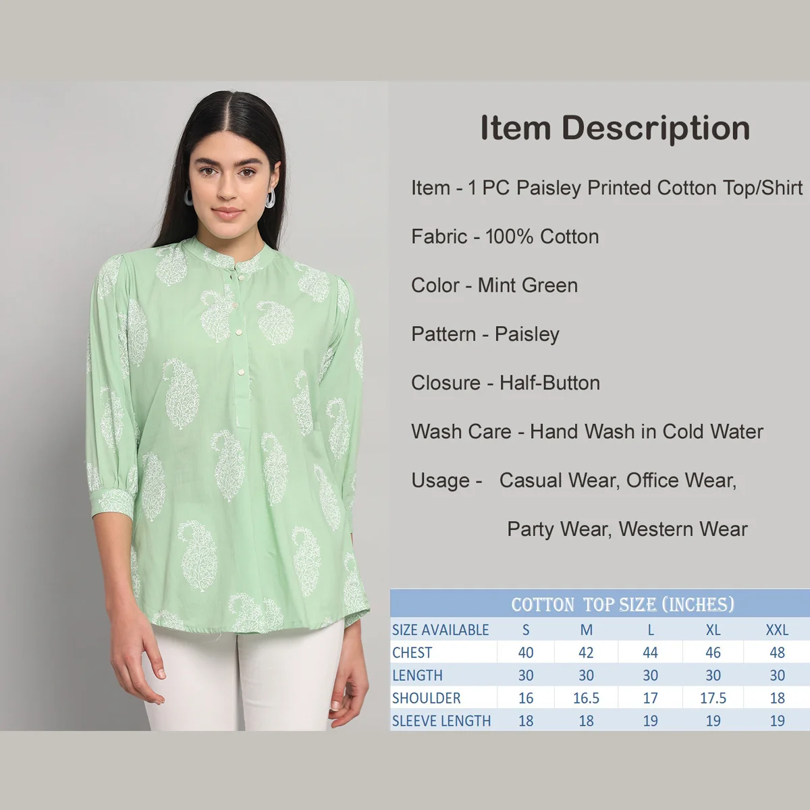Image resolution: width=810 pixels, height=810 pixels.
Task: Click the SLEEVE LENGTH row label
Action: (441, 721)
